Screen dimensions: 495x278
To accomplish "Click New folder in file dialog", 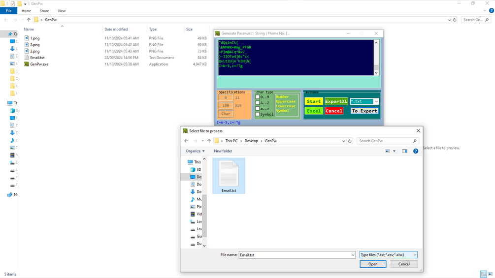I will tap(223, 151).
